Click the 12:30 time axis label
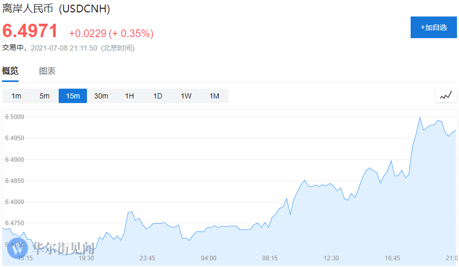 (x=331, y=258)
